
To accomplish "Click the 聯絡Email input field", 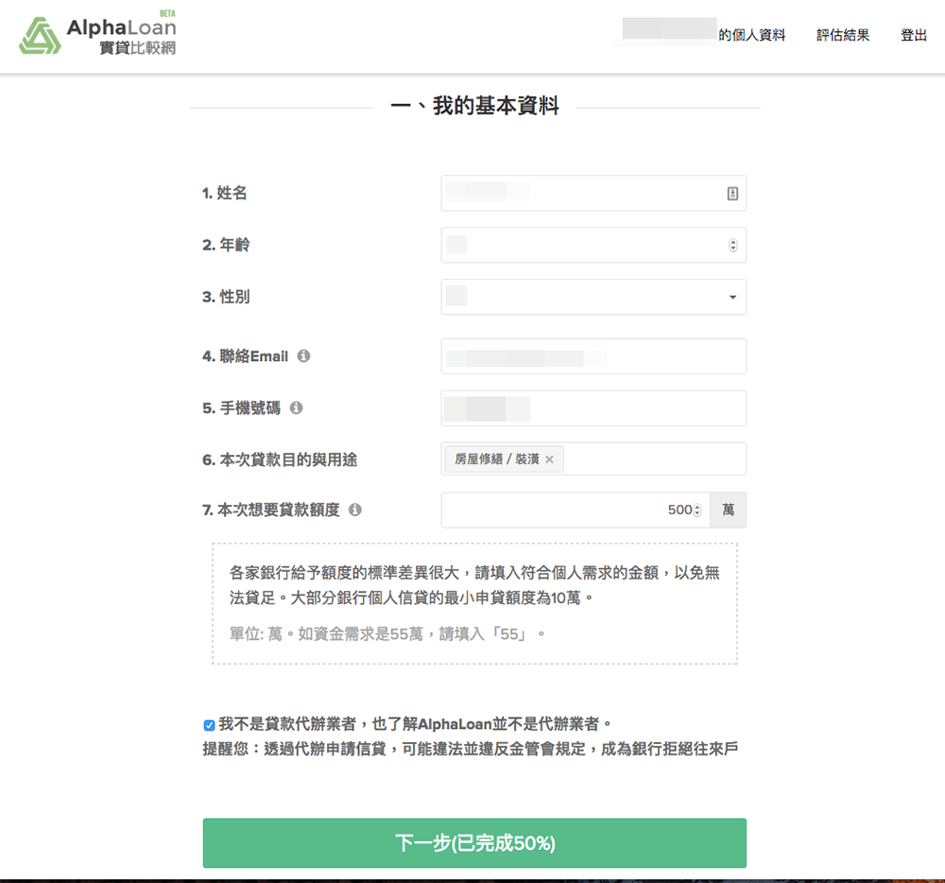I will pyautogui.click(x=593, y=356).
